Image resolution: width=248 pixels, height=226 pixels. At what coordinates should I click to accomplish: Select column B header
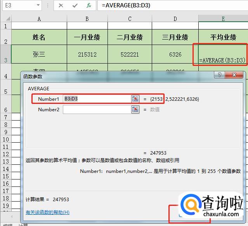87,19
